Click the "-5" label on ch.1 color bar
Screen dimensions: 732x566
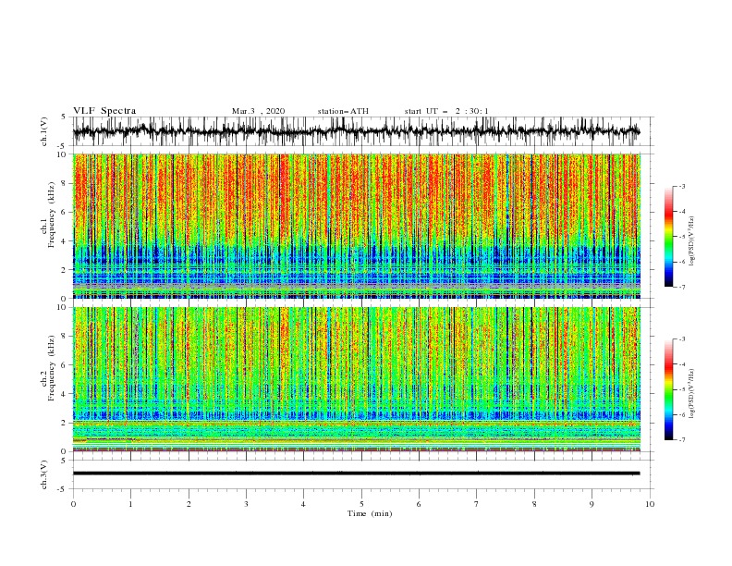point(681,237)
